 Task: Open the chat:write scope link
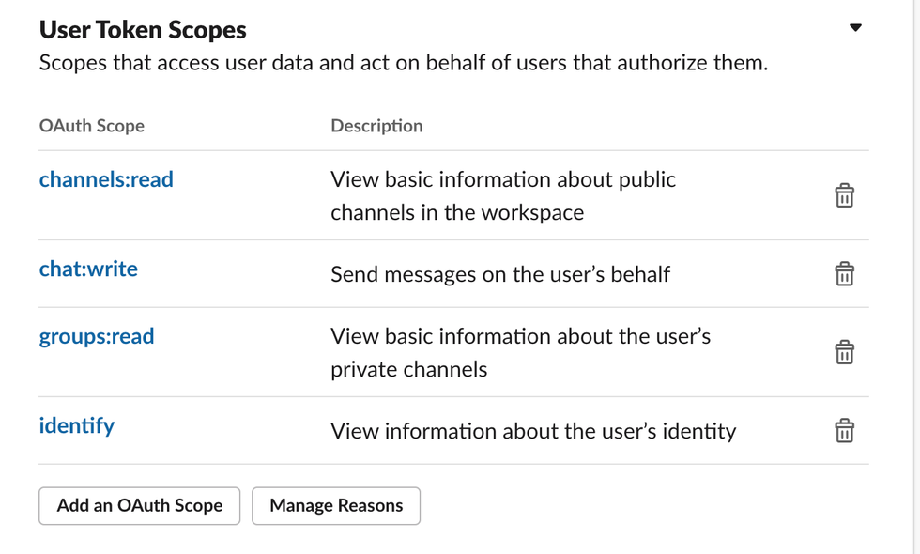coord(88,269)
